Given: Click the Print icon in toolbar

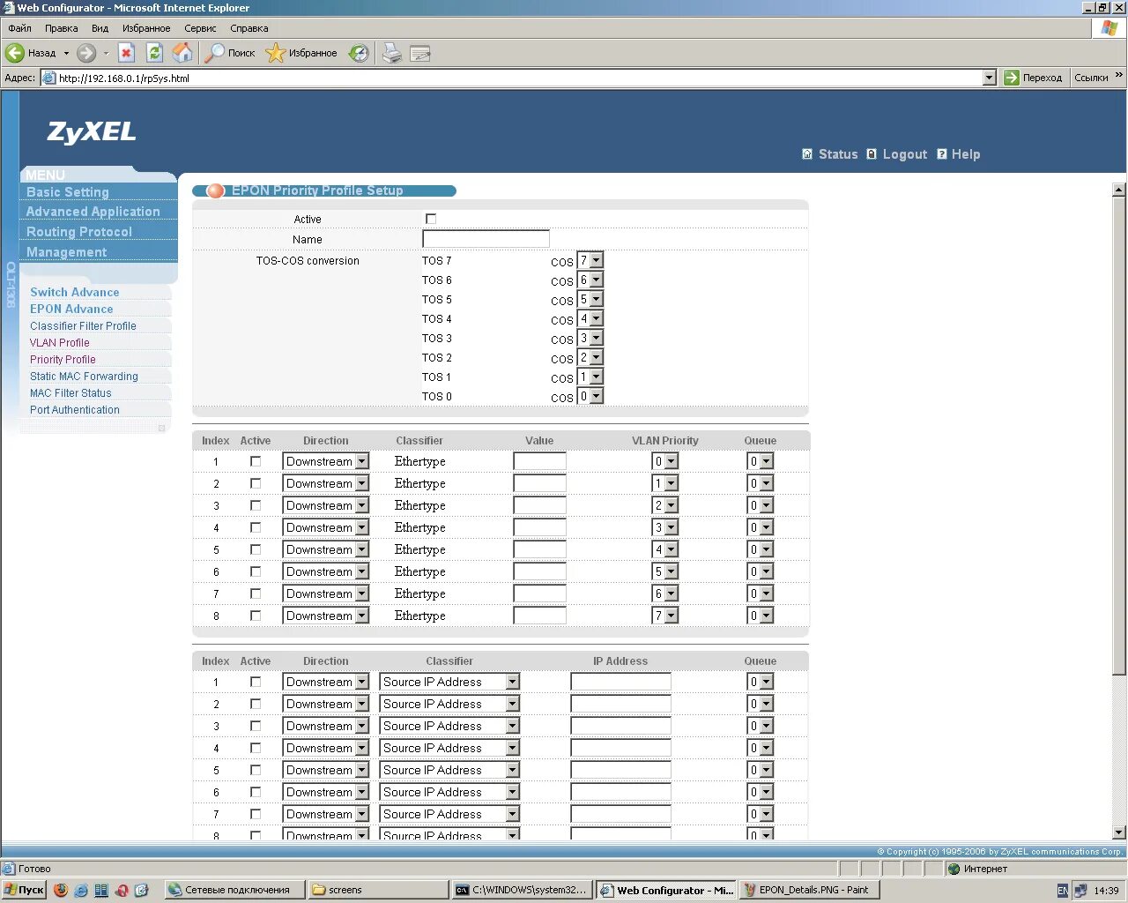Looking at the screenshot, I should 392,53.
